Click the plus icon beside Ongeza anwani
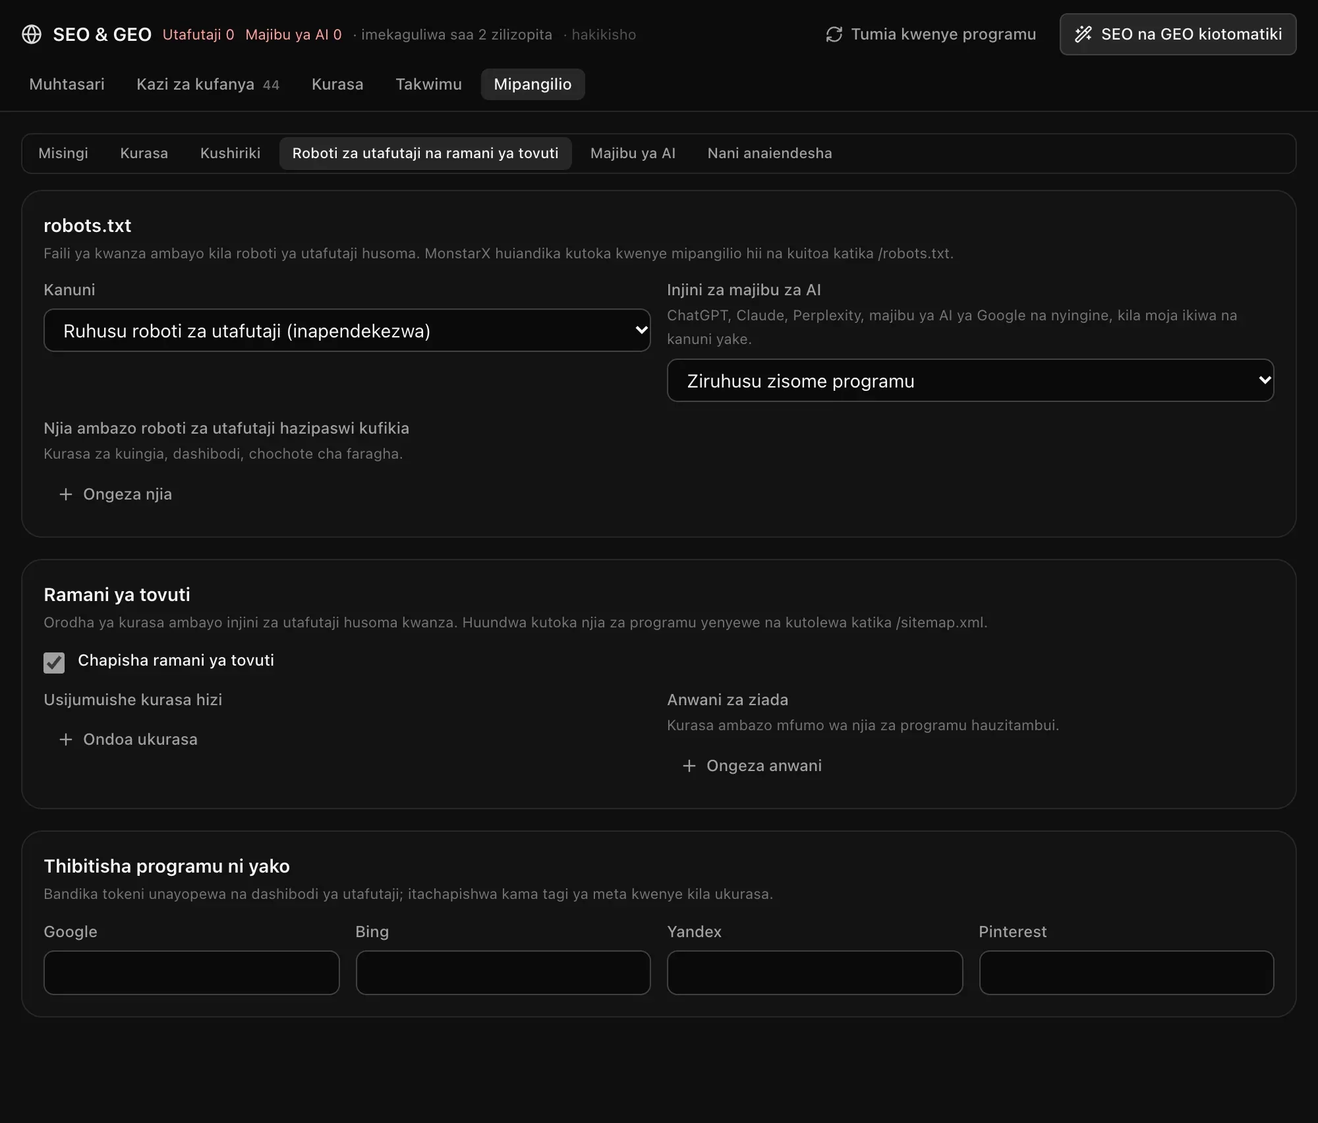This screenshot has height=1123, width=1318. 689,766
